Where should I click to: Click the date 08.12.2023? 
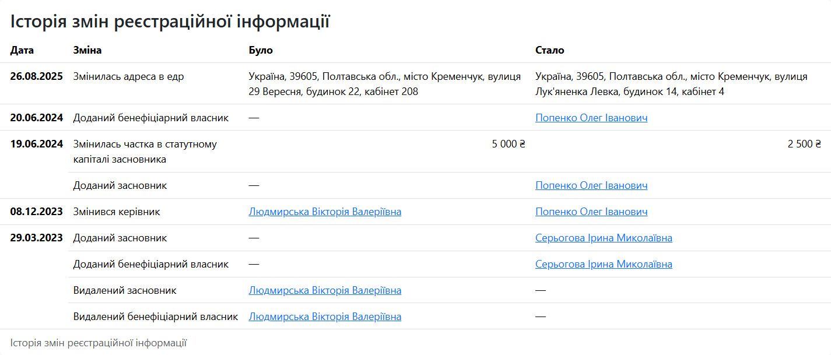(x=36, y=212)
